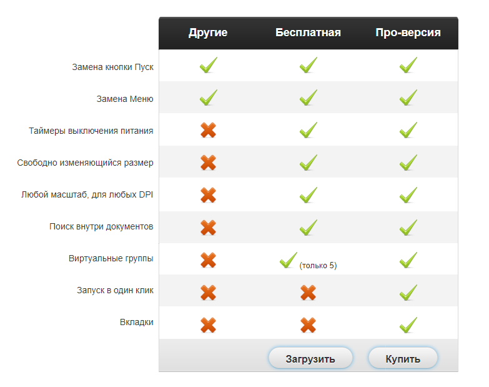Click the Загрузить download button
The width and height of the screenshot is (489, 387).
coord(310,359)
